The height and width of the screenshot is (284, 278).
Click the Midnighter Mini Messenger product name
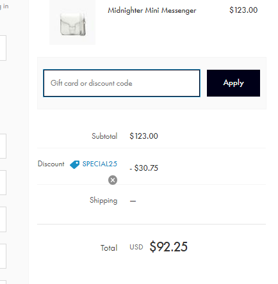[152, 10]
